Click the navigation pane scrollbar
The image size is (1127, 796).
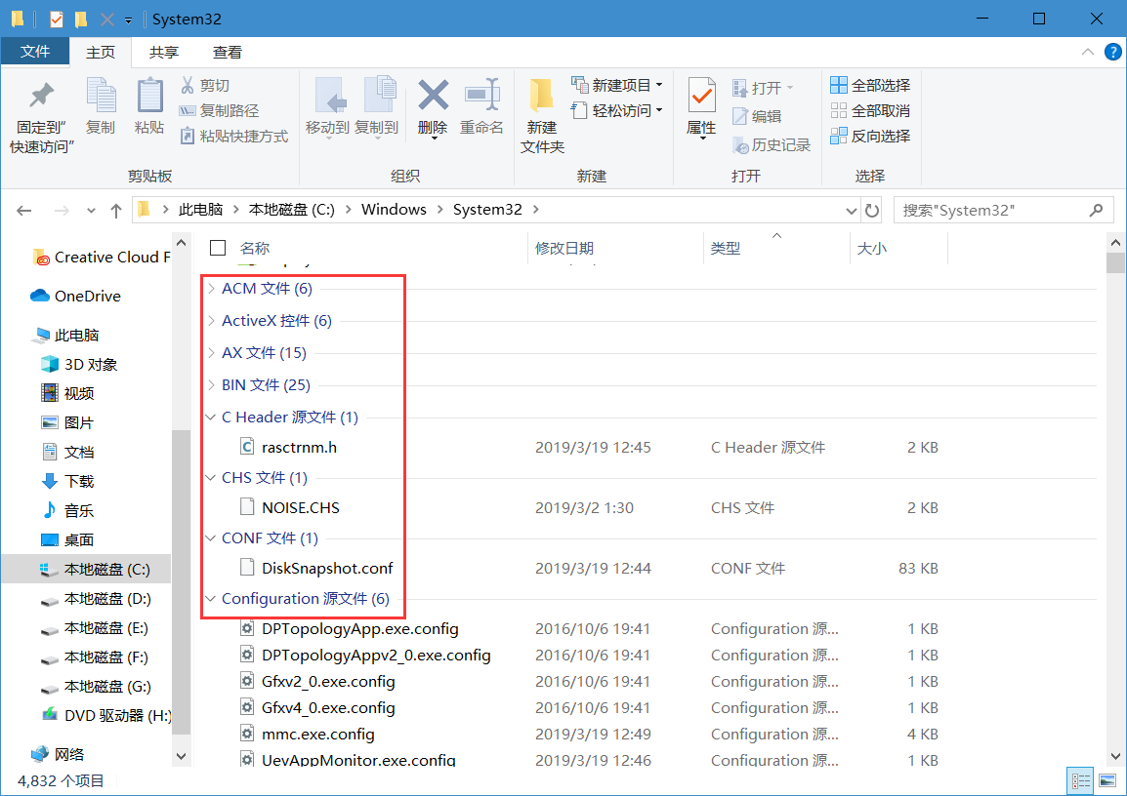pyautogui.click(x=181, y=580)
